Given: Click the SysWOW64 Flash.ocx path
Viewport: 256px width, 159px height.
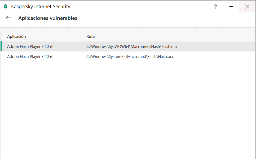Looking at the screenshot, I should (x=132, y=47).
